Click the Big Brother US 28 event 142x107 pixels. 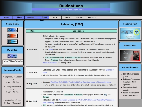[x=12, y=101]
